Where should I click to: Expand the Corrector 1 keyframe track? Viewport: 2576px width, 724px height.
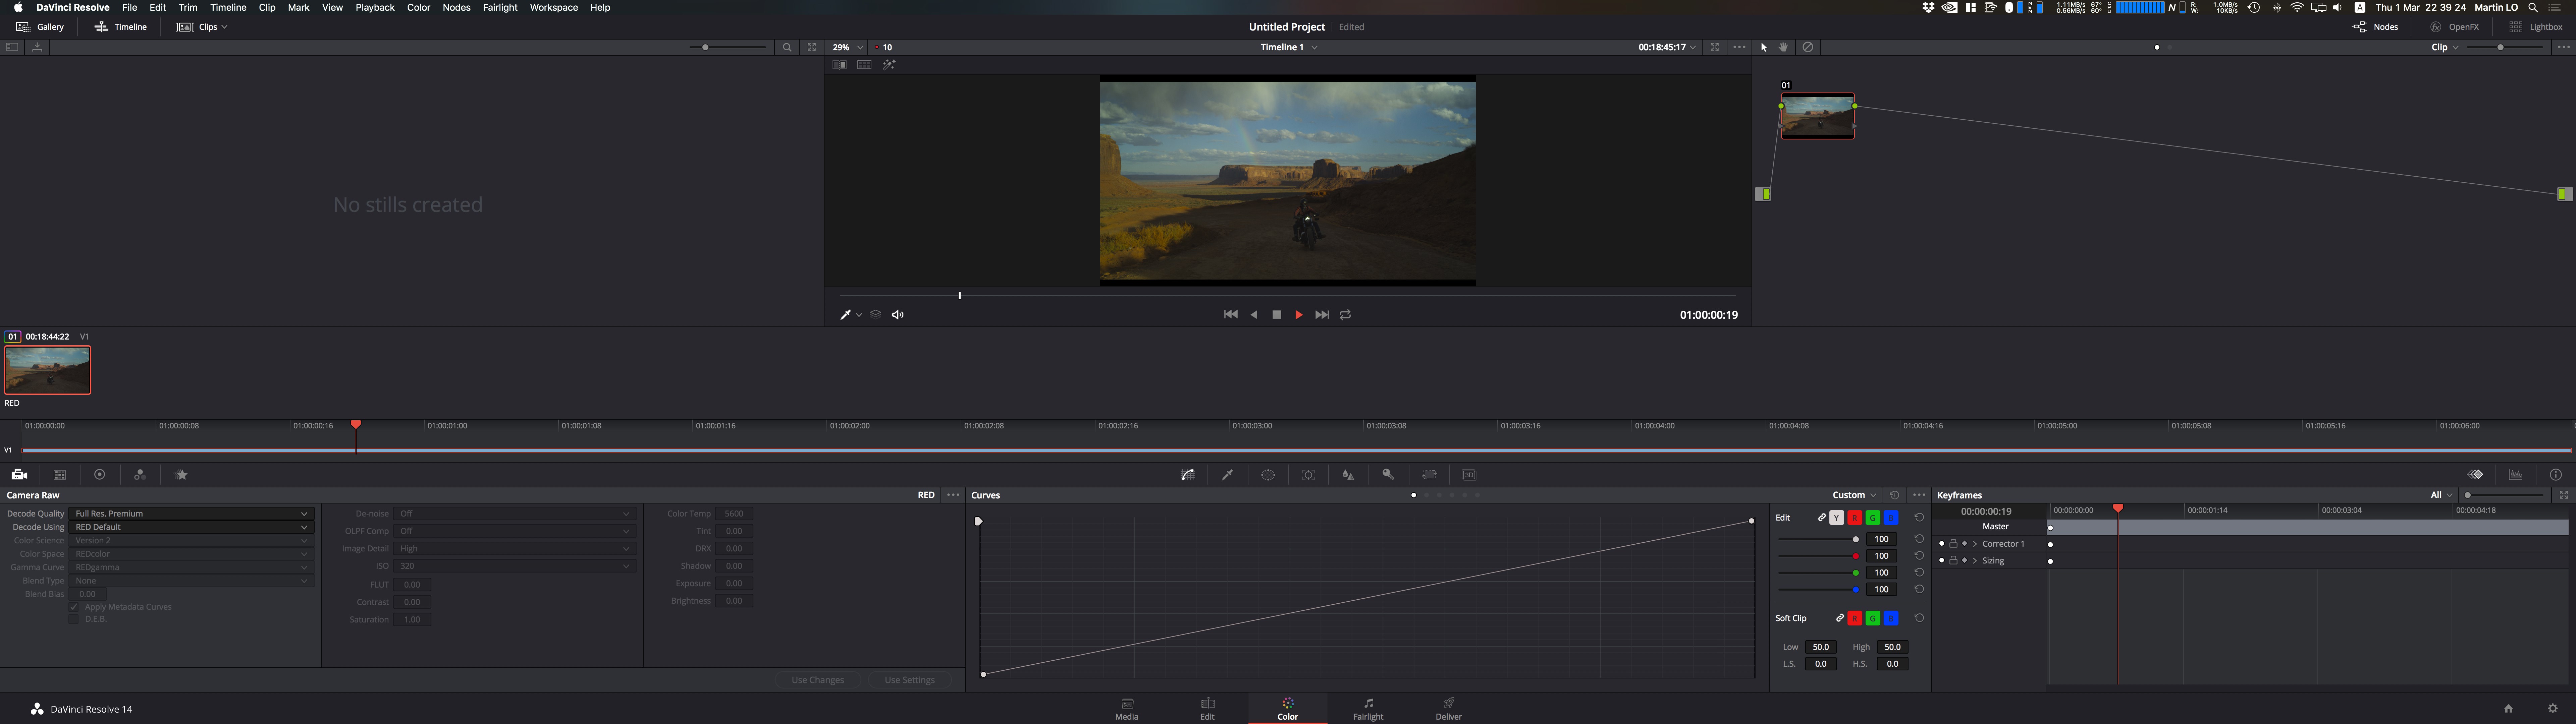click(x=1975, y=544)
